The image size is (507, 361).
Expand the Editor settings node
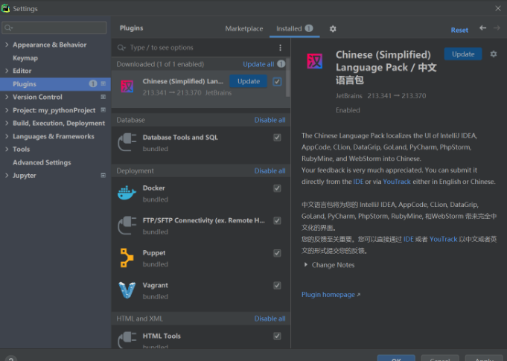(x=7, y=71)
